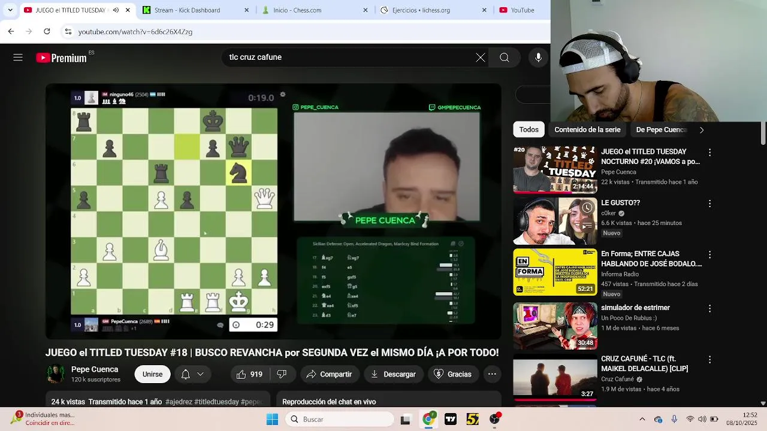Open volume control in the system tray
Screen dimensions: 767x431
pos(702,419)
